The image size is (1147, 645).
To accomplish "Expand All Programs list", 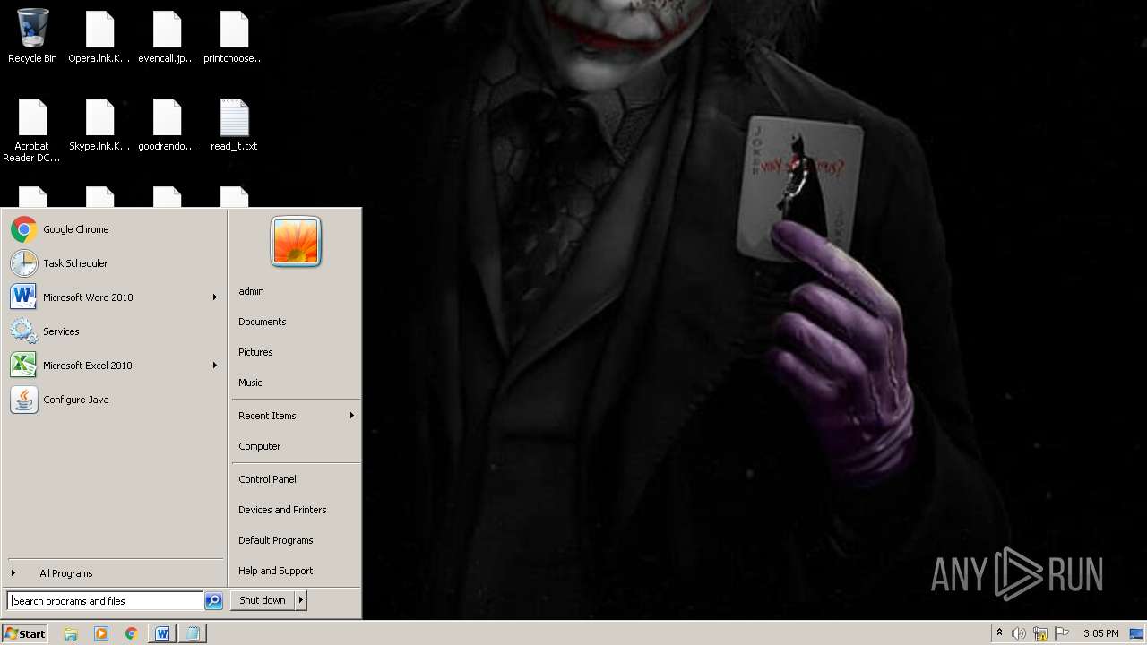I will pyautogui.click(x=114, y=573).
